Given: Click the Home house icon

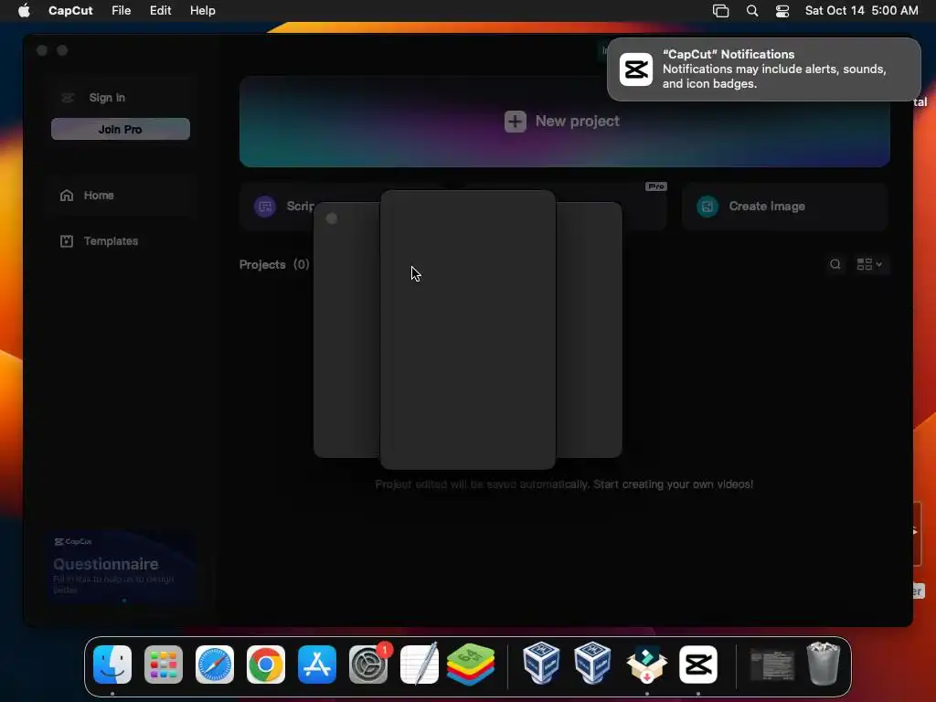Looking at the screenshot, I should tap(67, 196).
